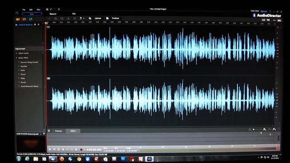Expand the Adjust Audio section
This screenshot has height=163, width=290.
point(16,53)
